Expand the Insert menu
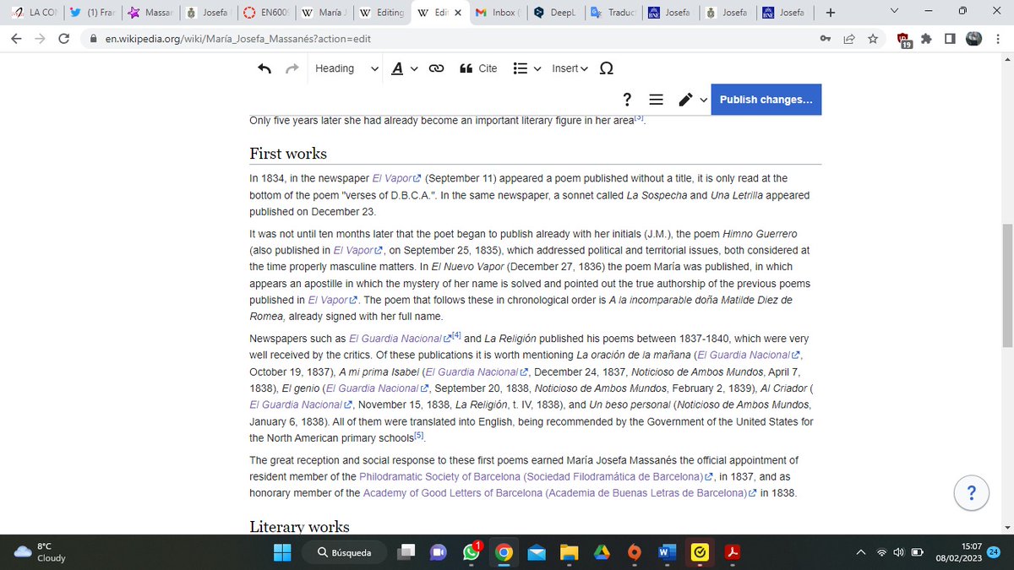Screen dimensions: 1014x570 (x=570, y=69)
